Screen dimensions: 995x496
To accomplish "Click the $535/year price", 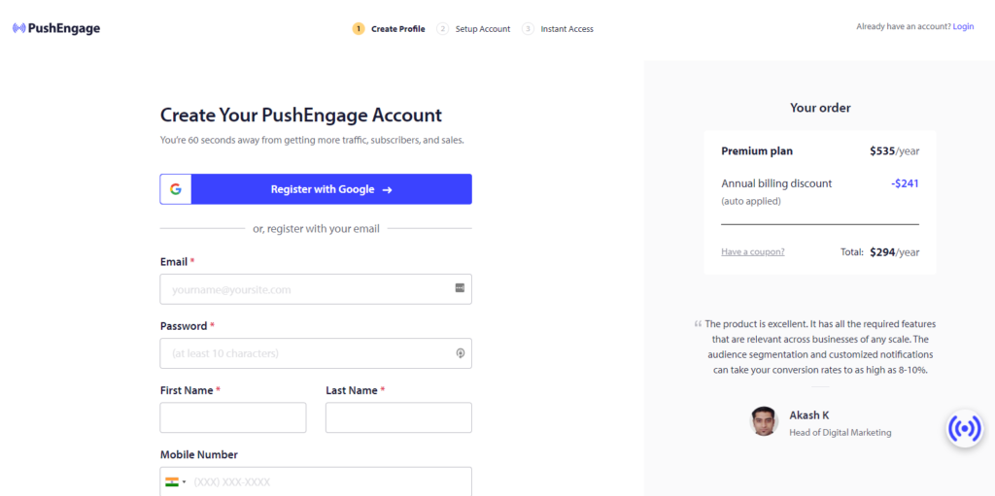I will tap(894, 151).
